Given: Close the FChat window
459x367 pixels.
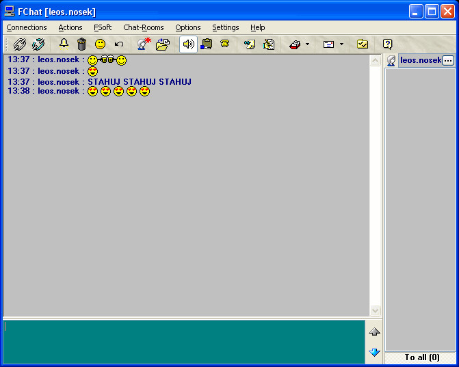Looking at the screenshot, I should point(447,12).
